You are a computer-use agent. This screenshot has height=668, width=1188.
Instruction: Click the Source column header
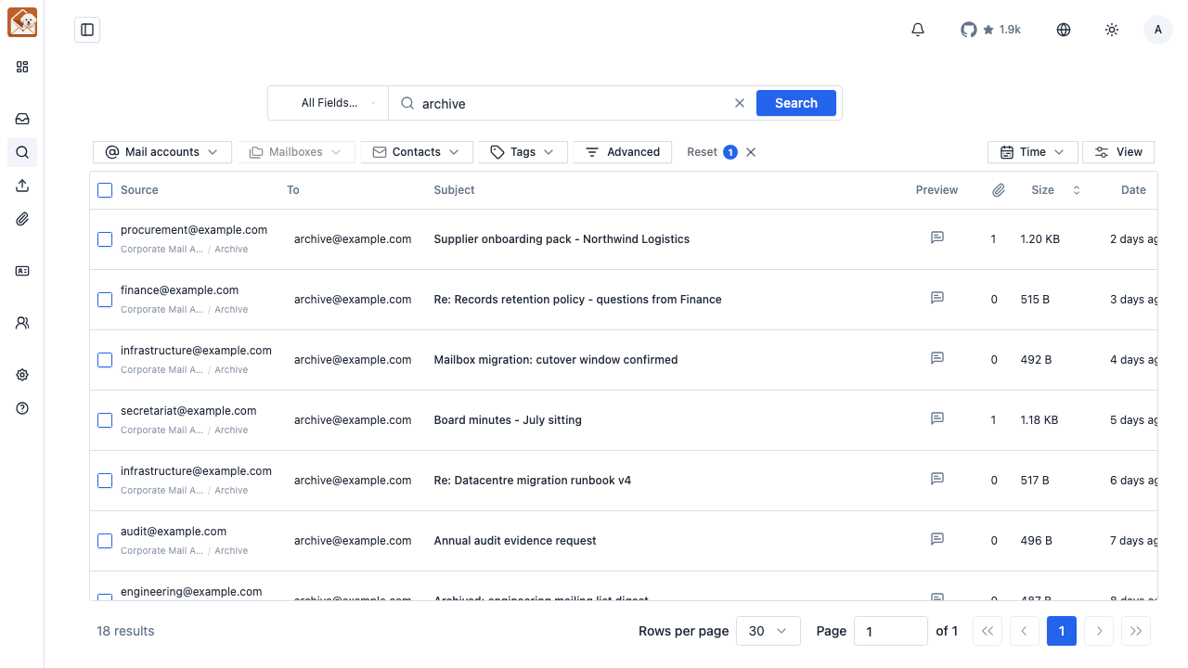click(x=139, y=190)
